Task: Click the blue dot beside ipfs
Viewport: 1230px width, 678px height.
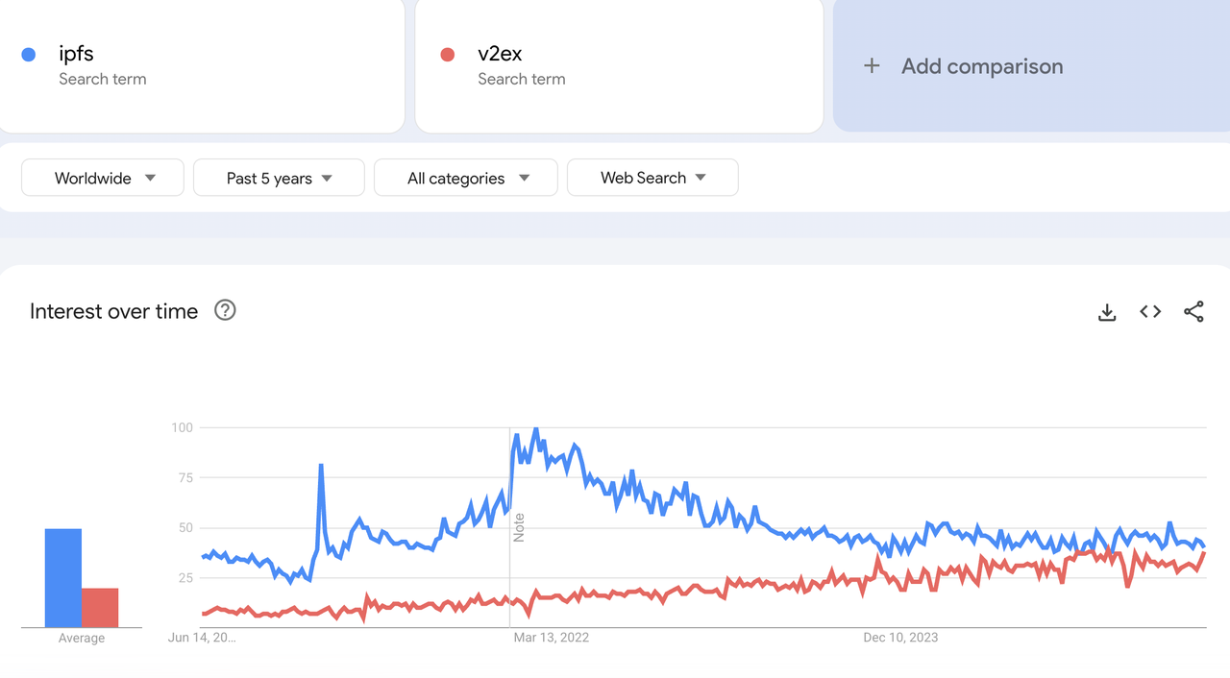Action: point(29,55)
